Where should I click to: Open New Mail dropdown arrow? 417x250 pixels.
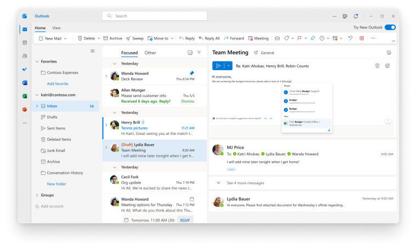[x=65, y=38]
